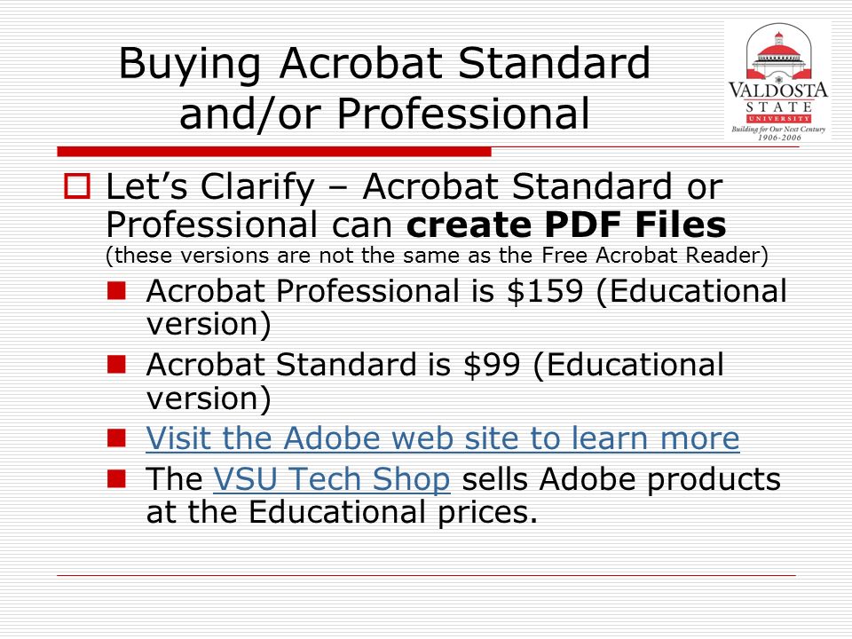The image size is (852, 639).
Task: Click the red bullet before Adobe link
Action: [x=117, y=438]
